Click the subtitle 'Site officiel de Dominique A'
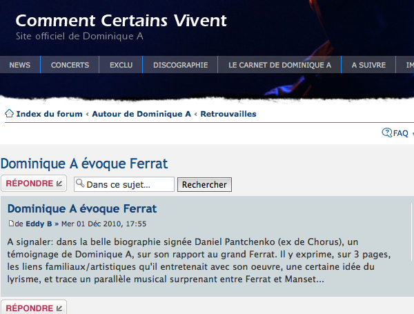Image resolution: width=414 pixels, height=314 pixels. (x=79, y=36)
